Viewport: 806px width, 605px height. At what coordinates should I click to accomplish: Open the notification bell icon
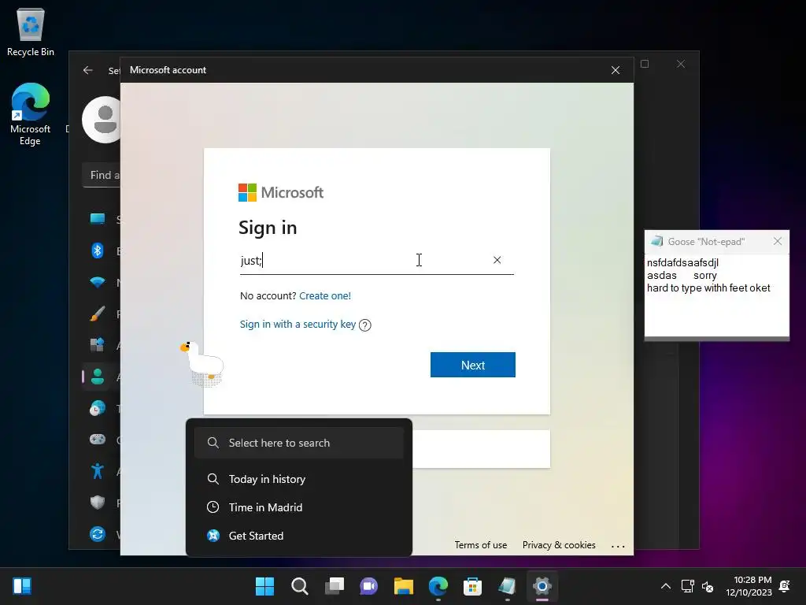(785, 586)
